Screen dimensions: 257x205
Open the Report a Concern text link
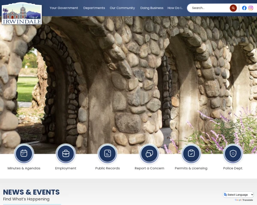(x=149, y=168)
